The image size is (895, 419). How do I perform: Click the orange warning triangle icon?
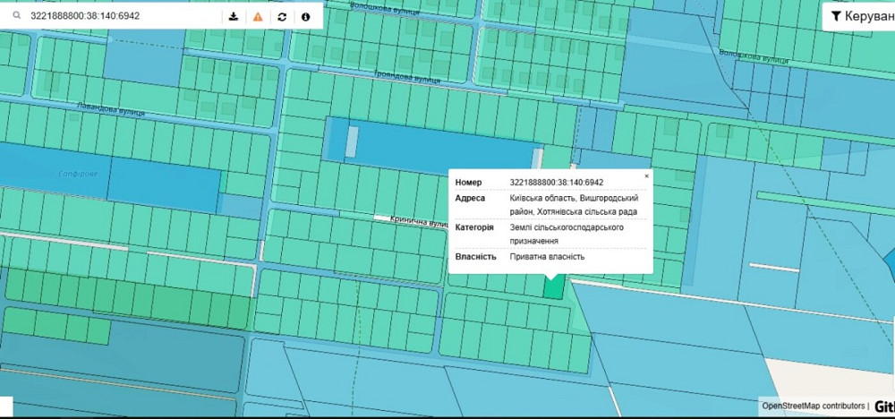tap(258, 16)
